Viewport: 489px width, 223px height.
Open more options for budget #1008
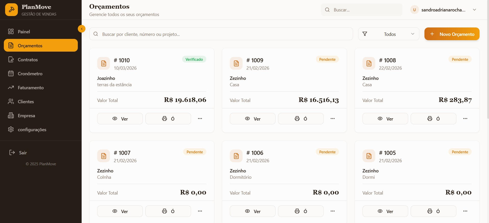pyautogui.click(x=465, y=119)
